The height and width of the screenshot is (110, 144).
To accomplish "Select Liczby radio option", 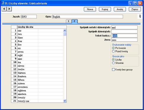I will pyautogui.click(x=113, y=60).
